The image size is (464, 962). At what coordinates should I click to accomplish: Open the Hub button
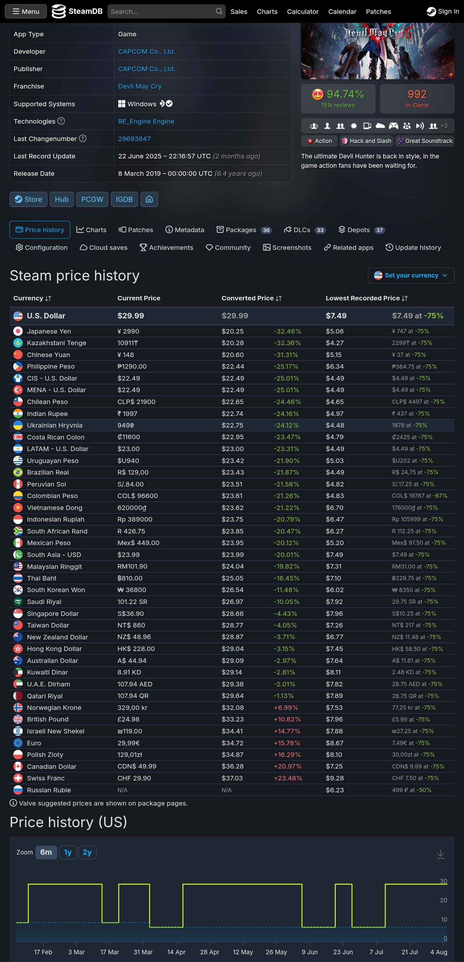(x=62, y=199)
